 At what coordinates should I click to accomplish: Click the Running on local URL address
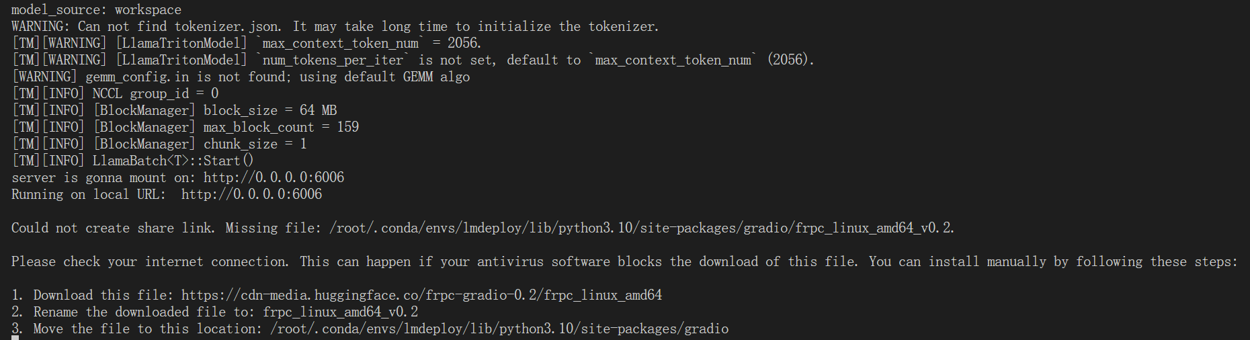[251, 194]
